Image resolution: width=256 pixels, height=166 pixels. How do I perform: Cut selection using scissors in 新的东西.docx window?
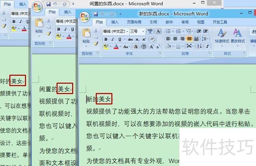click(x=96, y=30)
